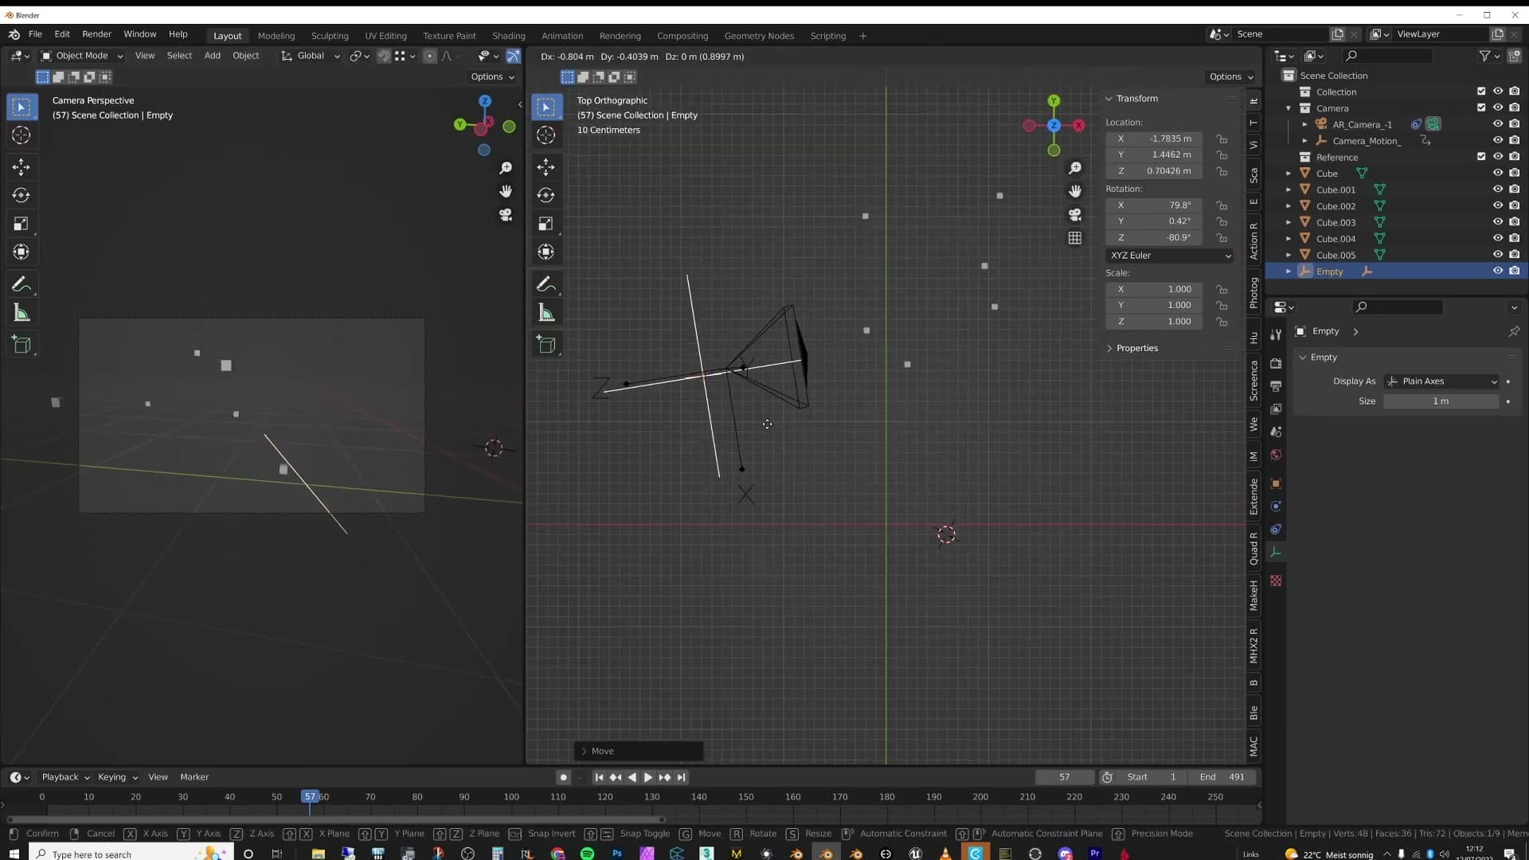The width and height of the screenshot is (1529, 860).
Task: Lock the Rotation Z value
Action: click(x=1222, y=237)
